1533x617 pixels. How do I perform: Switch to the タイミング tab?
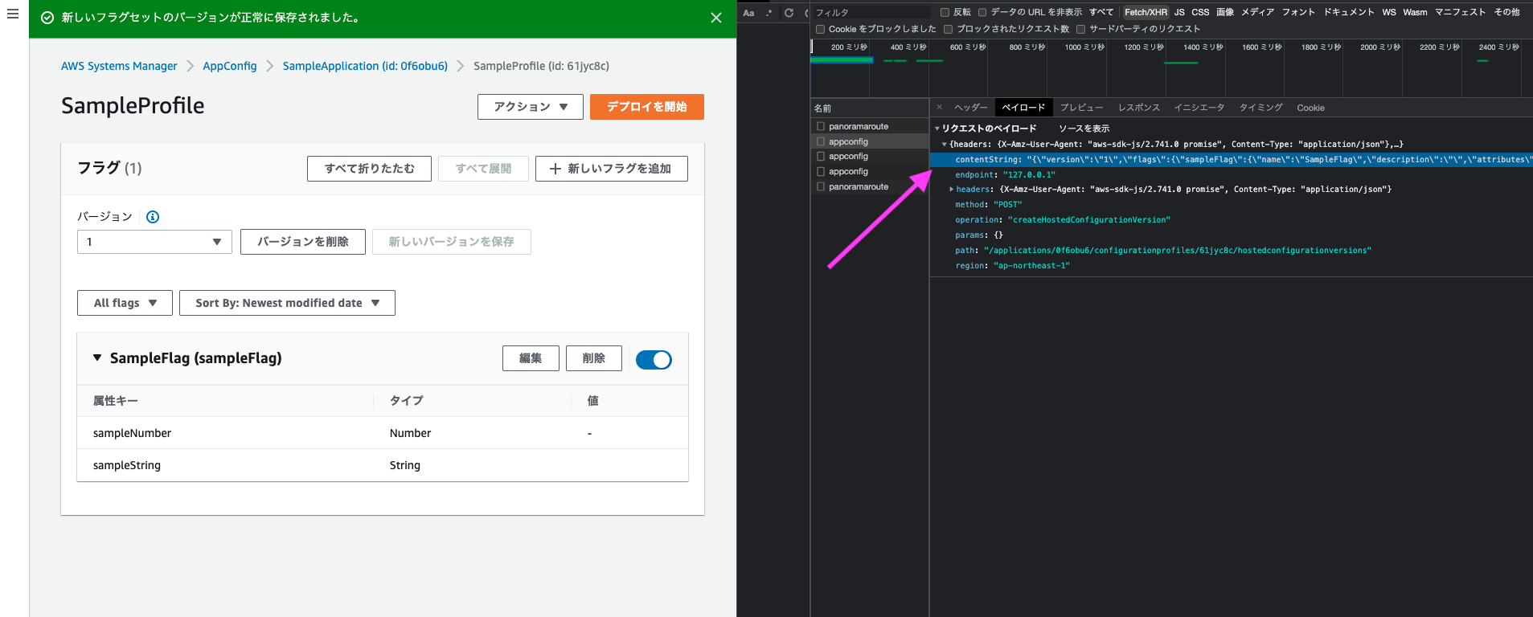click(1260, 108)
